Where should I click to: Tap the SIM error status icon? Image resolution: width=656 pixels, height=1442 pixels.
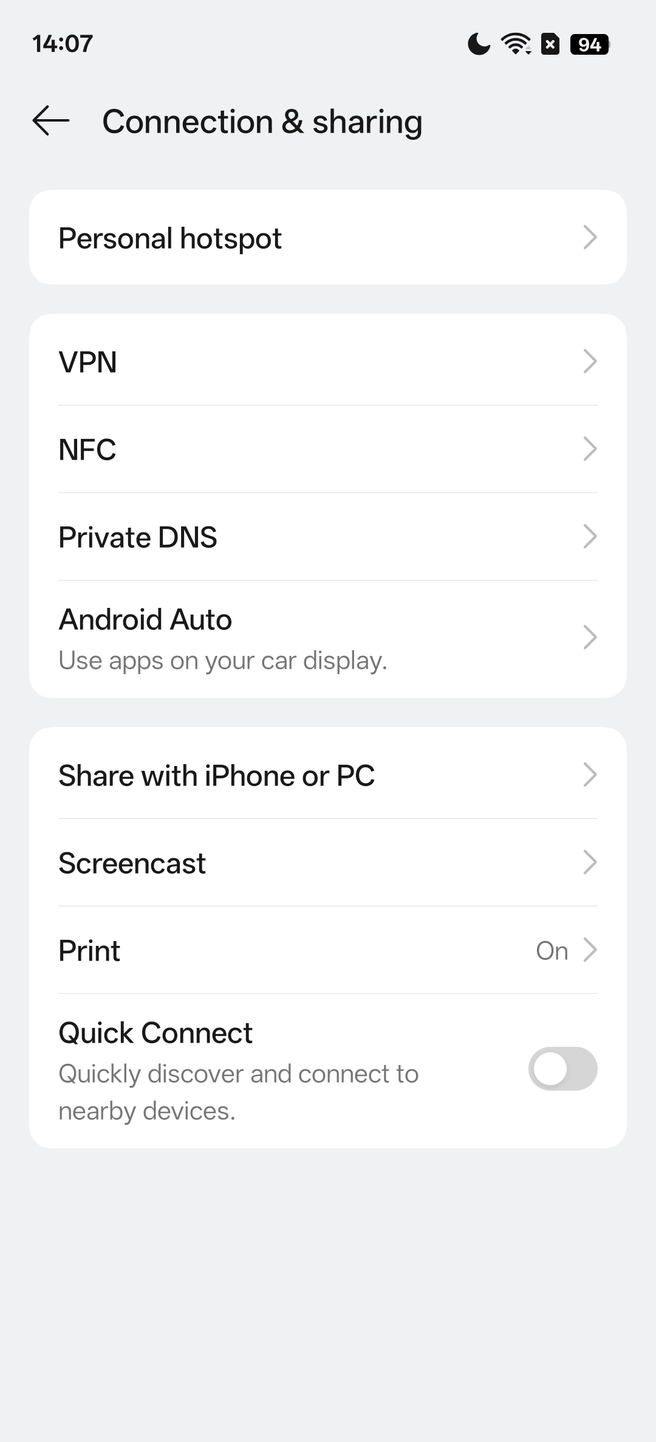[550, 44]
